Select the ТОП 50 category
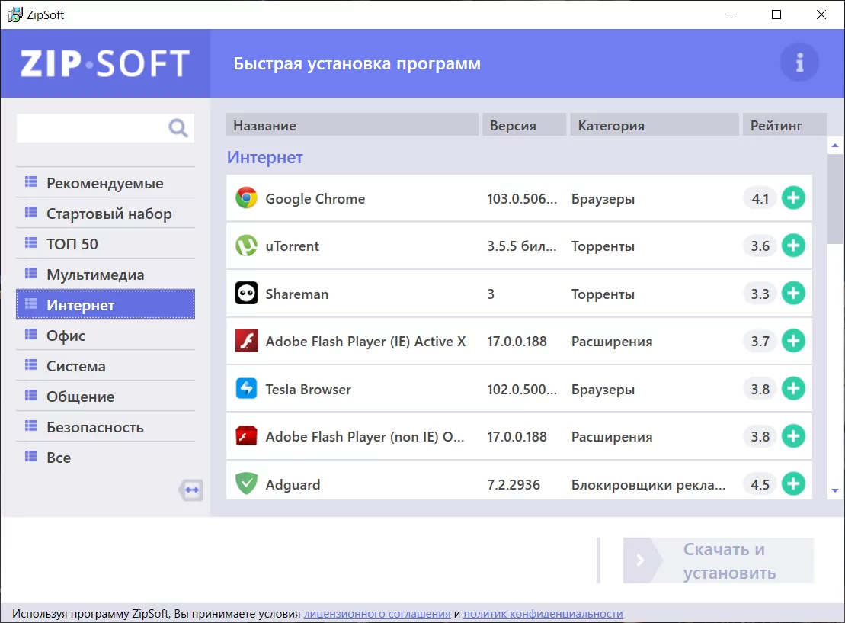The width and height of the screenshot is (845, 623). (106, 244)
